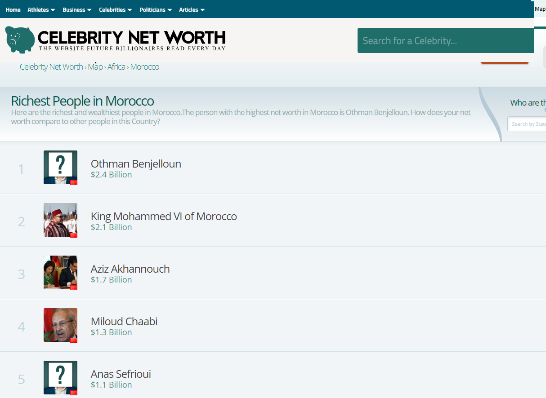
Task: Click the Search by State input box
Action: coord(527,124)
